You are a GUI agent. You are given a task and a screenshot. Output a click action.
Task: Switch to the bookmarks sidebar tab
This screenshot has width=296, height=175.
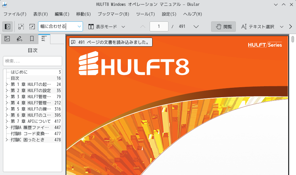32,39
